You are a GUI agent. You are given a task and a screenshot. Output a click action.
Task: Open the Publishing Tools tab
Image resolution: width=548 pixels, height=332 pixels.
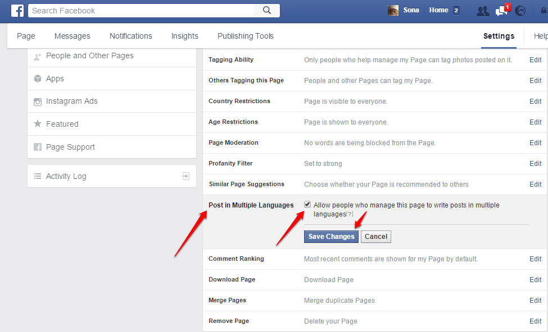point(246,36)
